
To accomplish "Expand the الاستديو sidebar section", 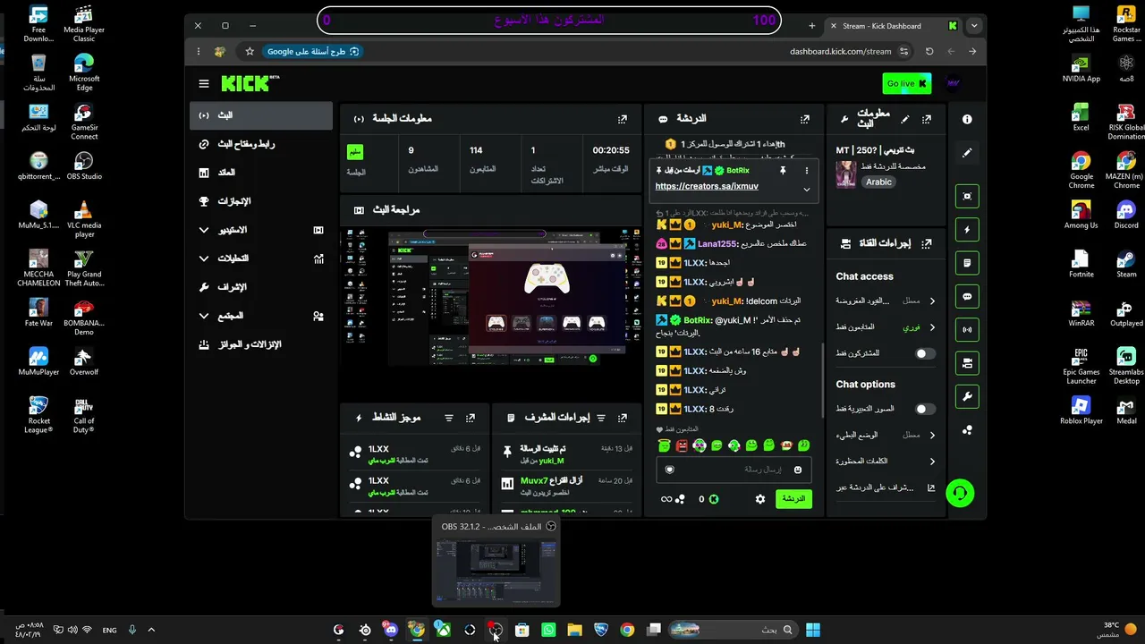I will pyautogui.click(x=261, y=230).
